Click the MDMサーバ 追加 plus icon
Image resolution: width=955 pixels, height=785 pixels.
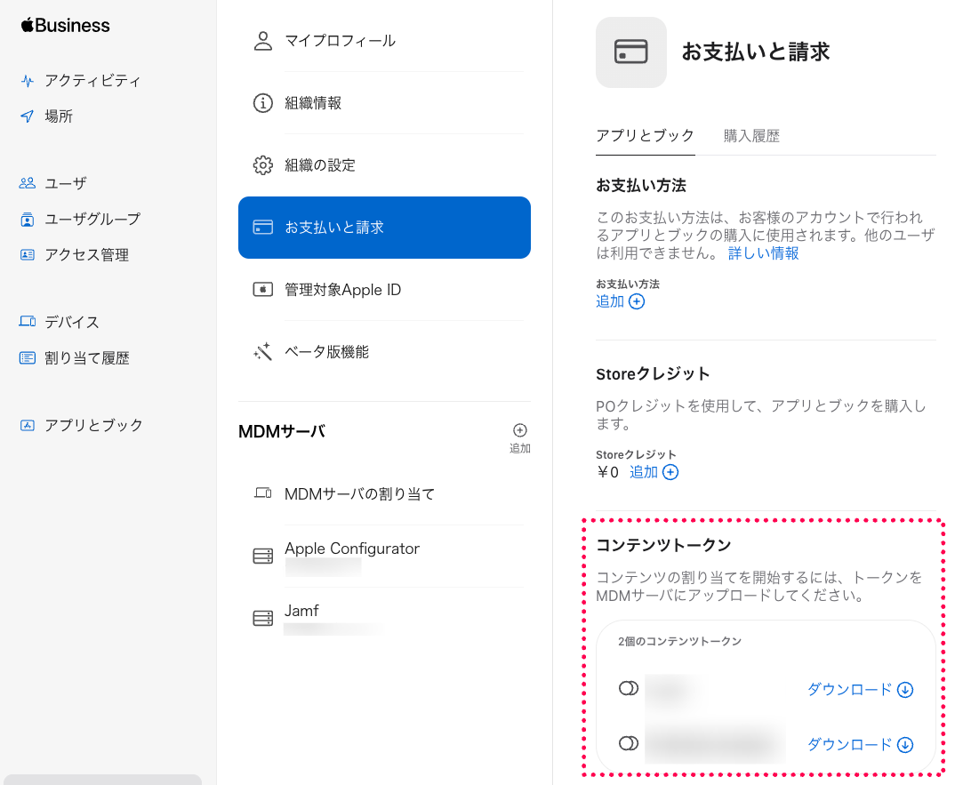click(x=519, y=430)
